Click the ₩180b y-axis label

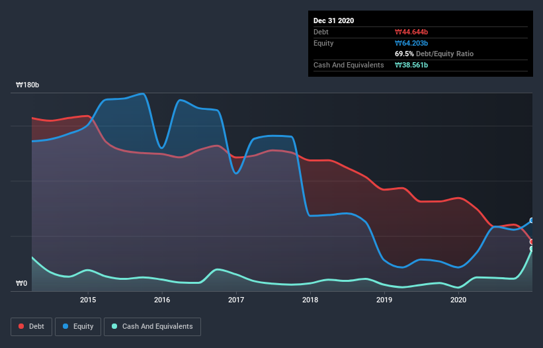point(28,85)
